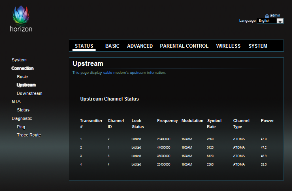The image size is (292, 191).
Task: Click the Symbol Rate column header
Action: [x=214, y=124]
